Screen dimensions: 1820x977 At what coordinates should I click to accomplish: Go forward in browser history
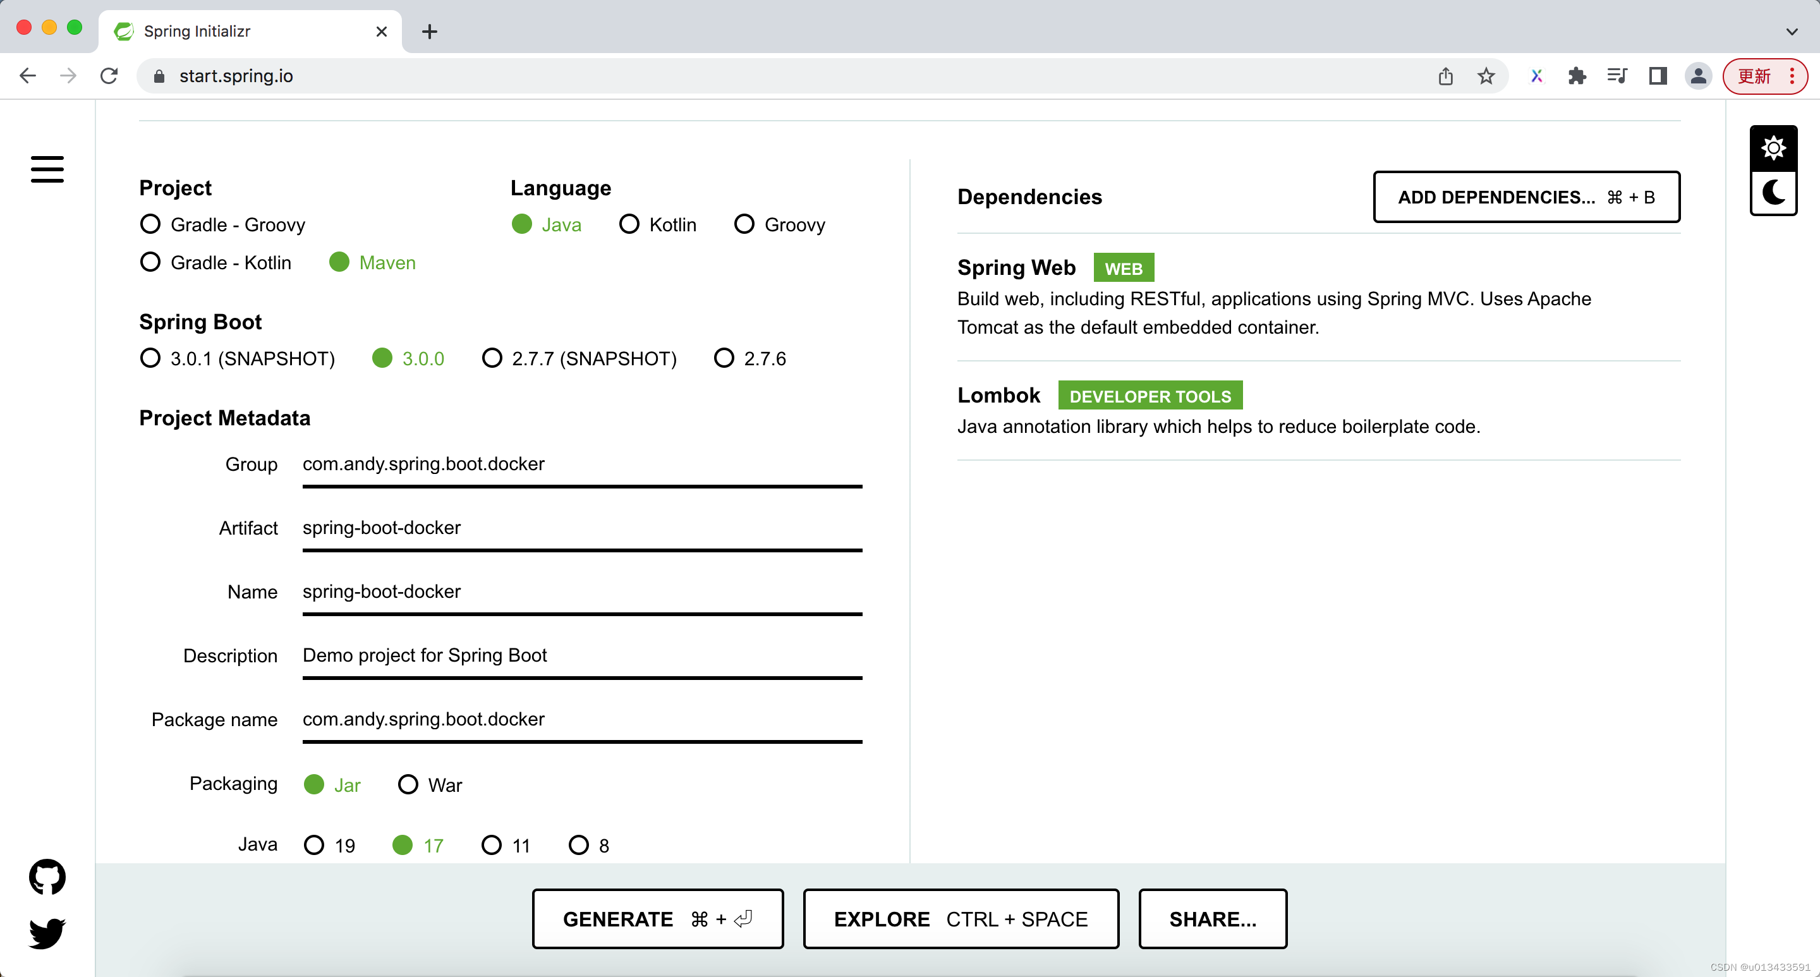[x=68, y=76]
